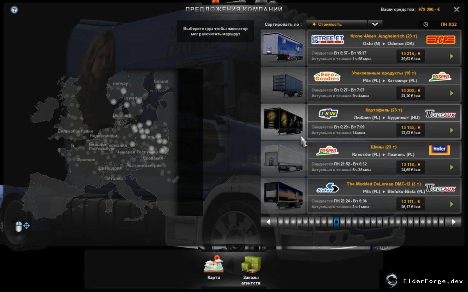
Task: Open the Стоимость sort dropdown
Action: coord(337,24)
